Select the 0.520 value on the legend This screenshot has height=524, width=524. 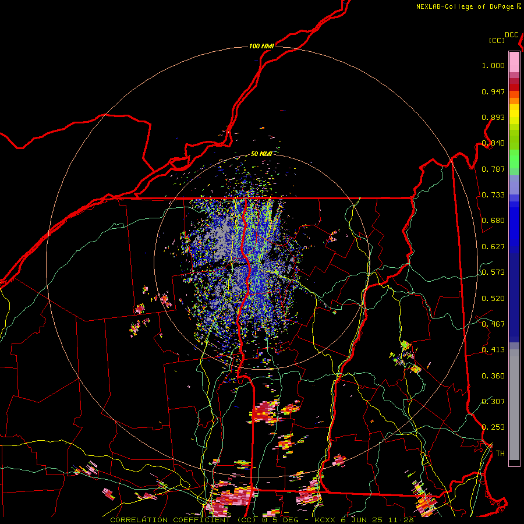pos(493,299)
